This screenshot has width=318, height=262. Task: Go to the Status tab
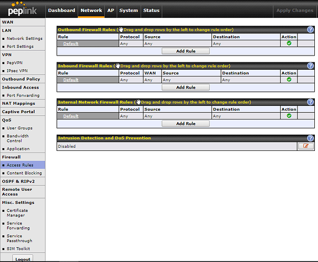(151, 10)
